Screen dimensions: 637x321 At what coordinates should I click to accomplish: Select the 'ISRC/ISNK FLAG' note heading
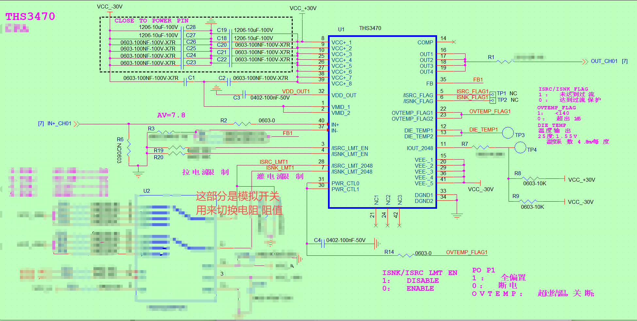point(563,89)
